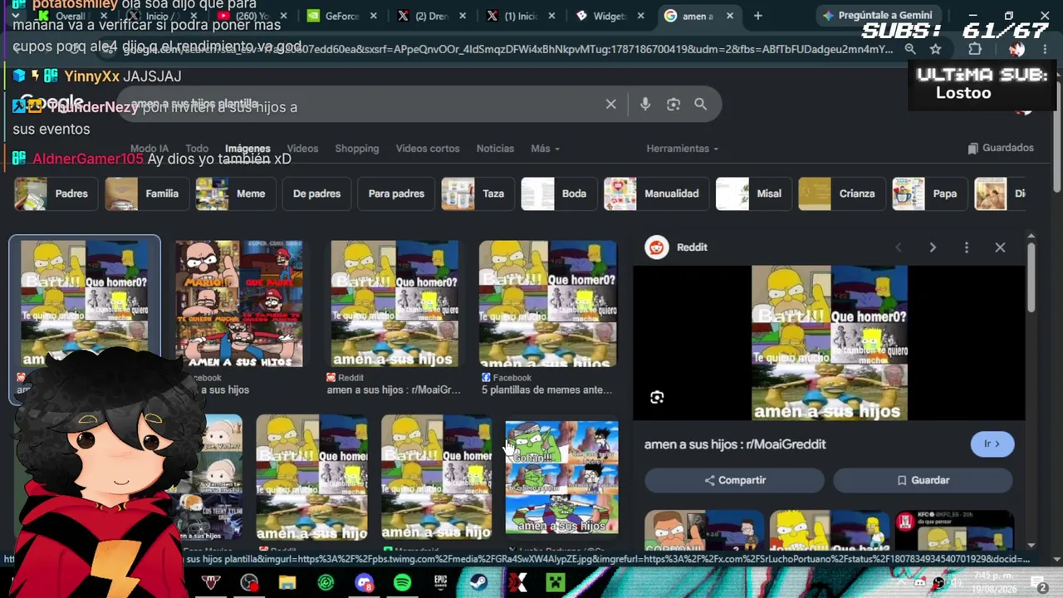Start voice search with the microphone icon
Viewport: 1063px width, 598px height.
click(x=645, y=105)
